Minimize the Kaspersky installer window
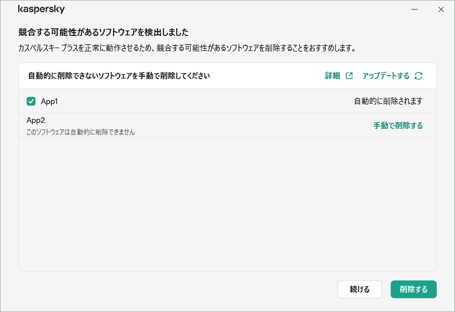Screen dimensions: 455x312 pyautogui.click(x=415, y=9)
